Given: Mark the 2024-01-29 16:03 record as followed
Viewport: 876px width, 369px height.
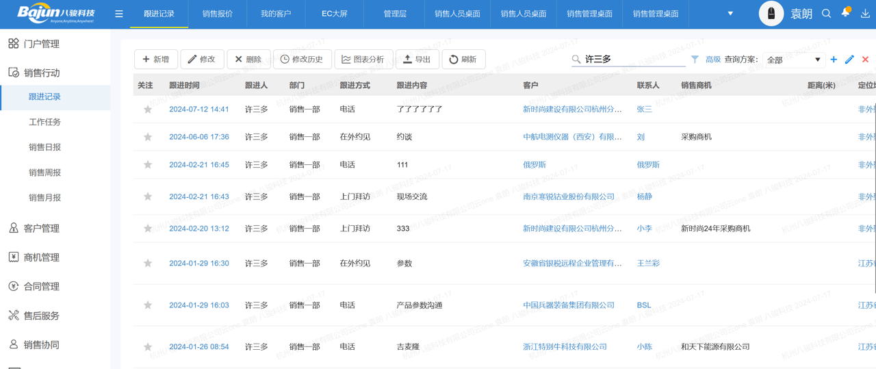Looking at the screenshot, I should coord(148,305).
